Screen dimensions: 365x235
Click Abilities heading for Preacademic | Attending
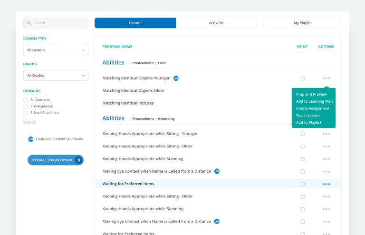point(114,118)
